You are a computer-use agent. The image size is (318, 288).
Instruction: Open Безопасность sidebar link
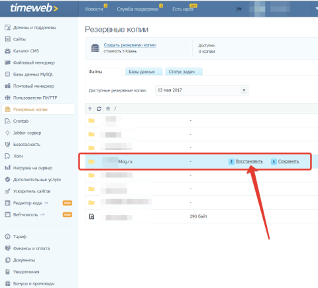(26, 145)
